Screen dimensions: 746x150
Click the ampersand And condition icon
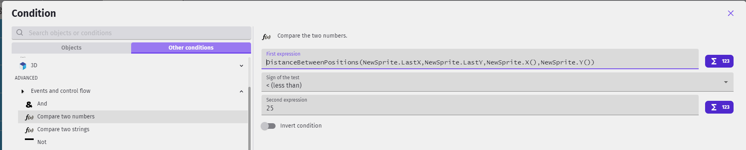(x=29, y=104)
